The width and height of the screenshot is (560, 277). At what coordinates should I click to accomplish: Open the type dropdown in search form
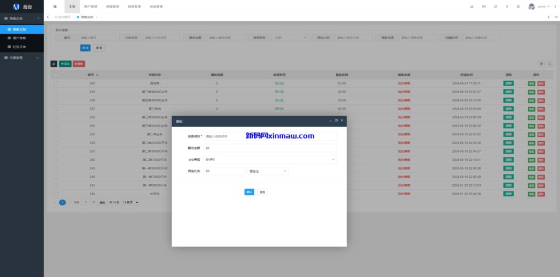(x=290, y=38)
